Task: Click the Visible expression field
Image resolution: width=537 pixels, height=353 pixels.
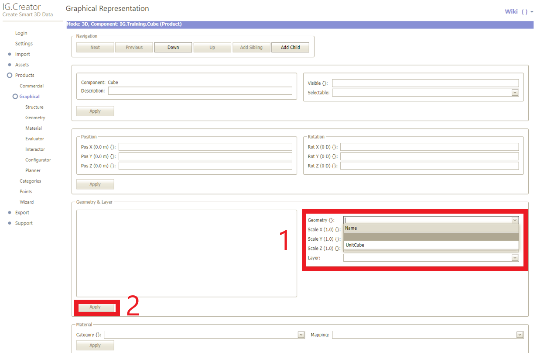Action: click(x=425, y=83)
